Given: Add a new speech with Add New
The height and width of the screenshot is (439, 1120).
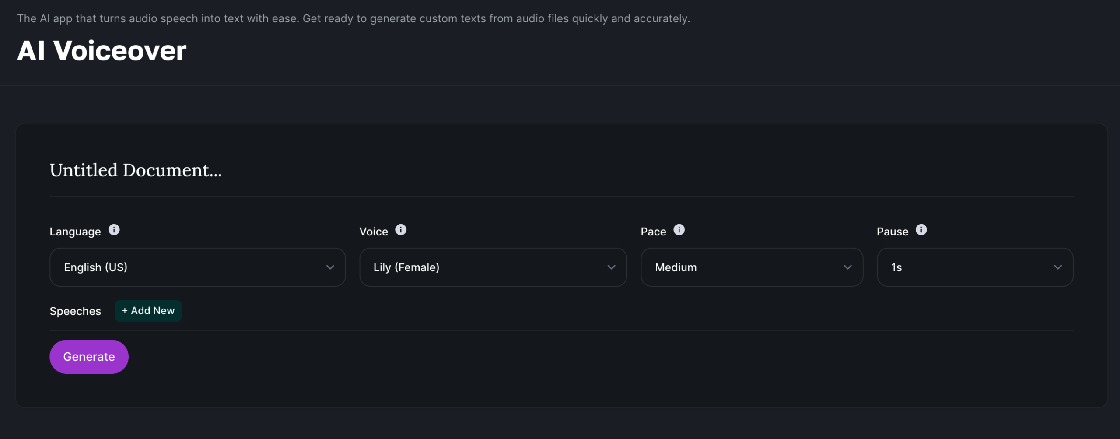Looking at the screenshot, I should (x=148, y=311).
